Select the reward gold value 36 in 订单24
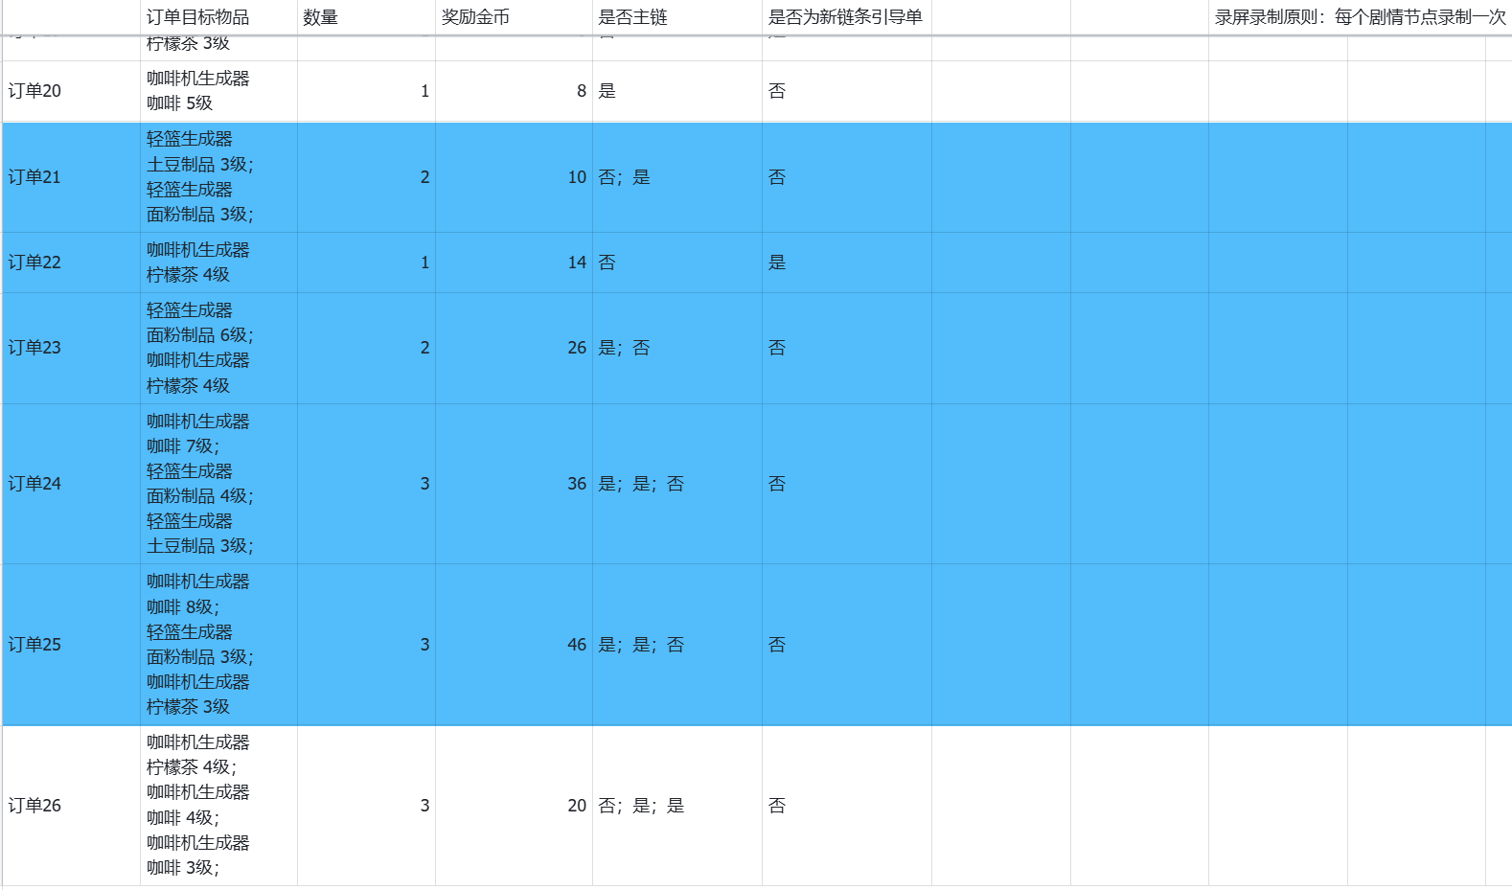The height and width of the screenshot is (890, 1512). [x=514, y=484]
